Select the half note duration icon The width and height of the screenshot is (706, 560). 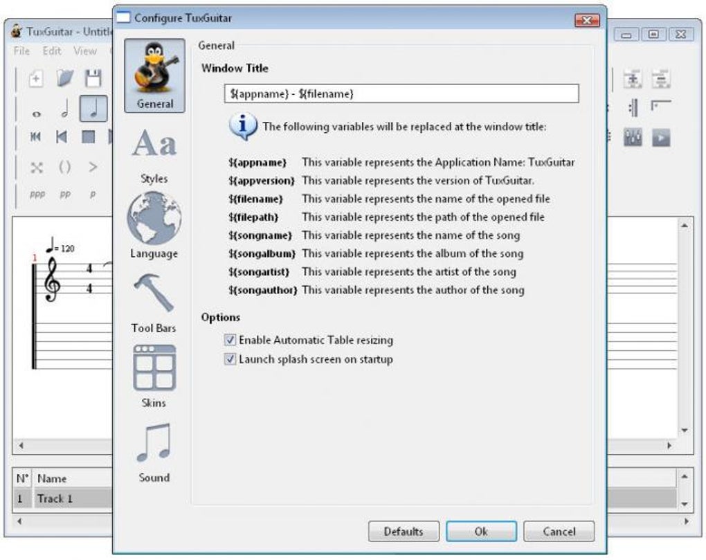point(65,109)
